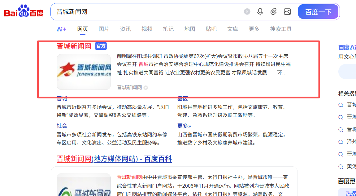
Task: Expand the 更多 navigation menu
Action: tap(254, 29)
